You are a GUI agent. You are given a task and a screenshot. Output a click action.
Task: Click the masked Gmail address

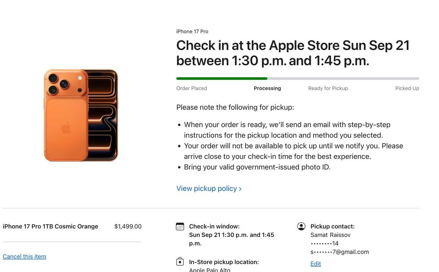click(340, 252)
